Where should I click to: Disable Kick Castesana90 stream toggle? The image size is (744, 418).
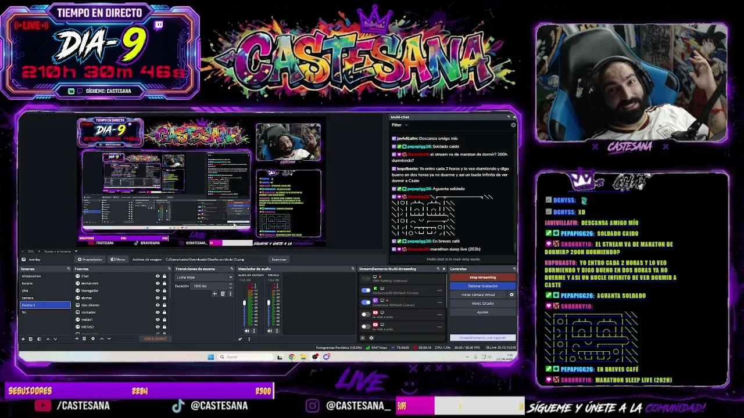[x=366, y=290]
